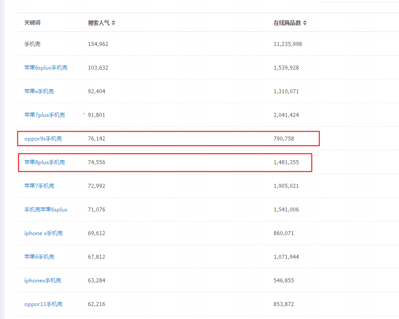Open the 苹果7plus手机壳 keyword link
Viewport: 399px width, 319px height.
(x=45, y=115)
